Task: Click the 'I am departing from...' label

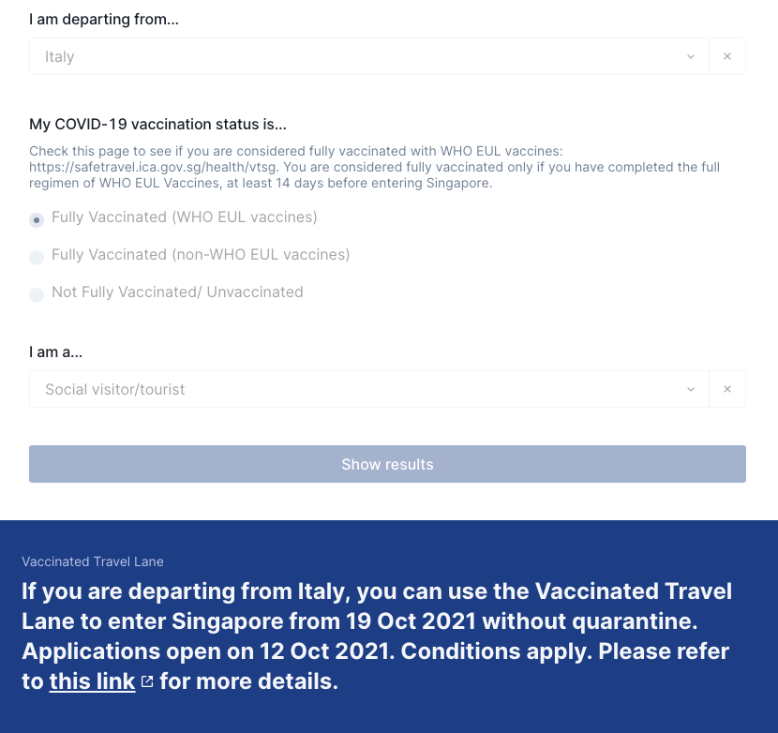Action: pos(104,20)
